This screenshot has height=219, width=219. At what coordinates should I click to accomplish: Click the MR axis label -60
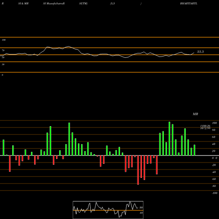coord(214,179)
